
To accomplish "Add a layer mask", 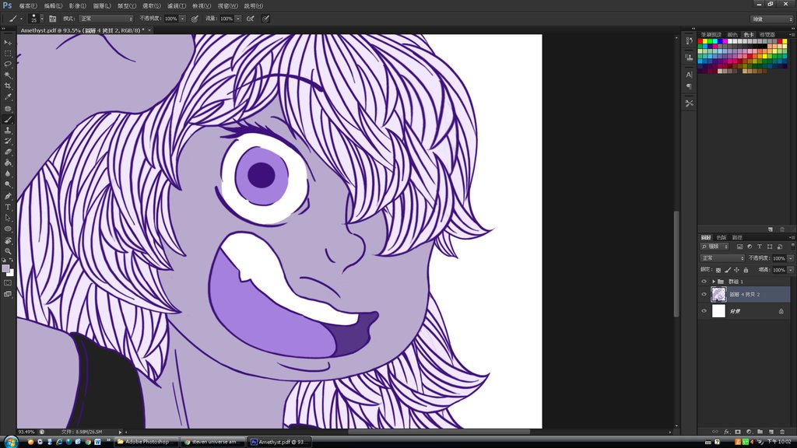I will (x=738, y=432).
